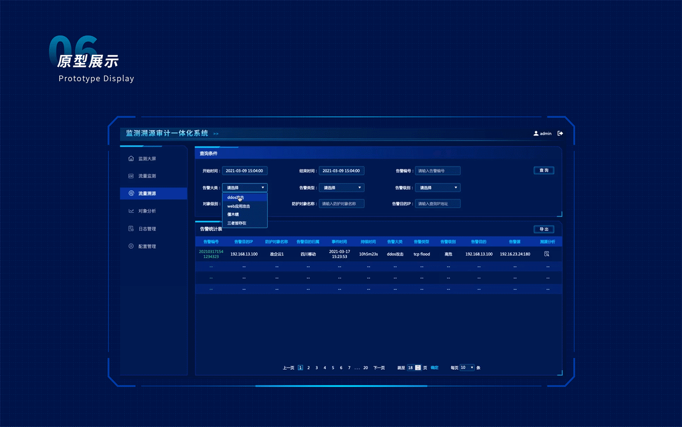The image size is (682, 427).
Task: Go to page 20
Action: pyautogui.click(x=365, y=368)
